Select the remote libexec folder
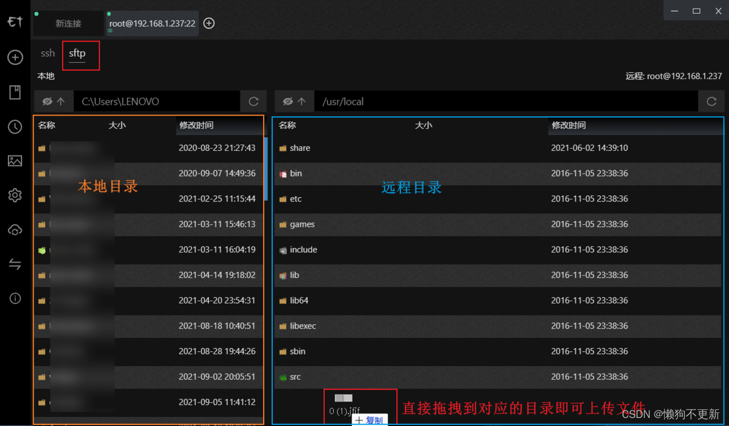 (x=498, y=326)
